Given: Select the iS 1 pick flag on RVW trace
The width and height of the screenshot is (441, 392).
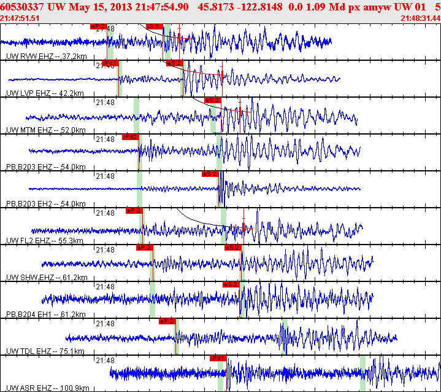Looking at the screenshot, I should (155, 26).
